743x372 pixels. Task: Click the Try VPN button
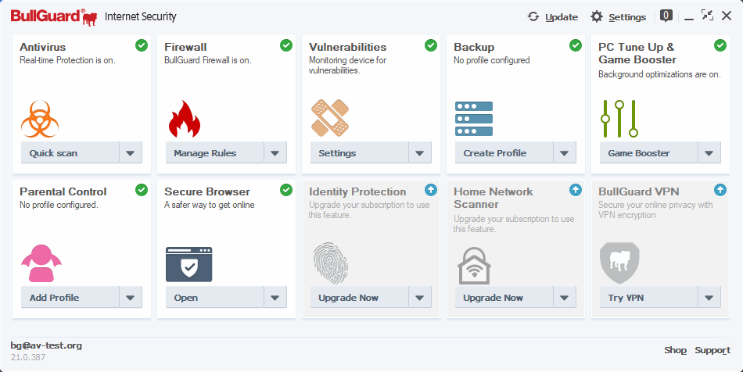coord(648,298)
